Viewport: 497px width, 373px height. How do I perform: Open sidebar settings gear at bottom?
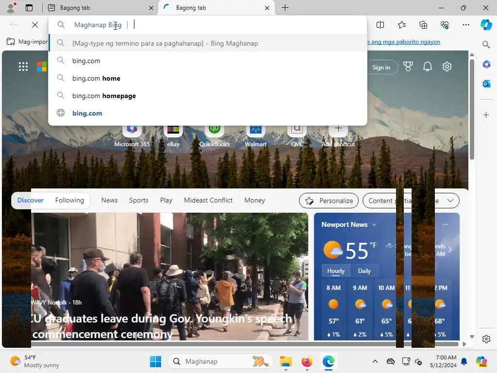(486, 339)
